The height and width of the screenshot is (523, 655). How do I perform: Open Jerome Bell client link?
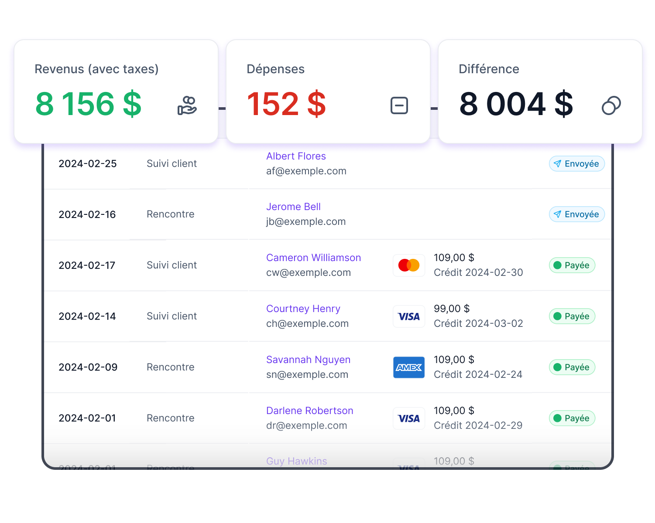(293, 207)
